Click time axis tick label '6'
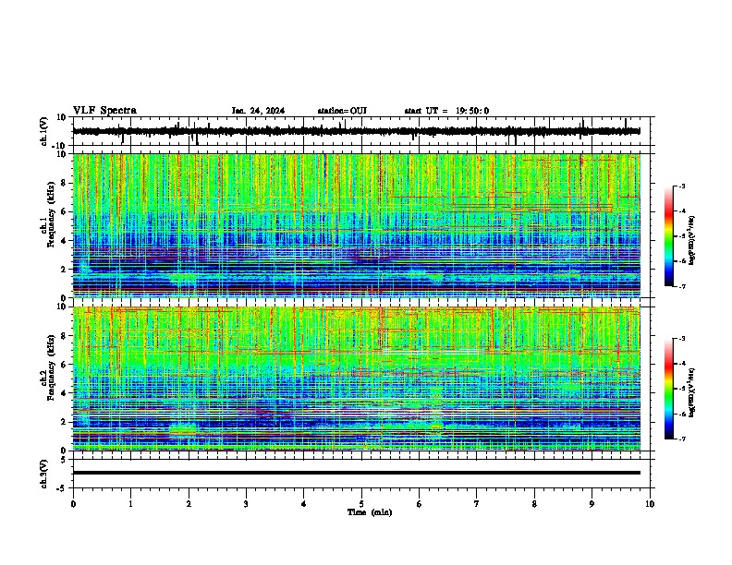 click(420, 504)
